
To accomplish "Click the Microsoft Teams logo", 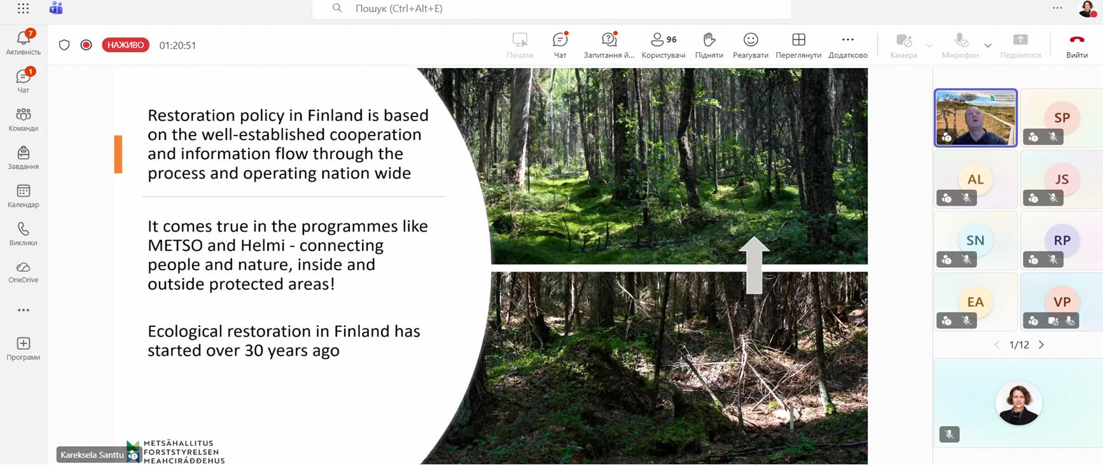I will [56, 8].
